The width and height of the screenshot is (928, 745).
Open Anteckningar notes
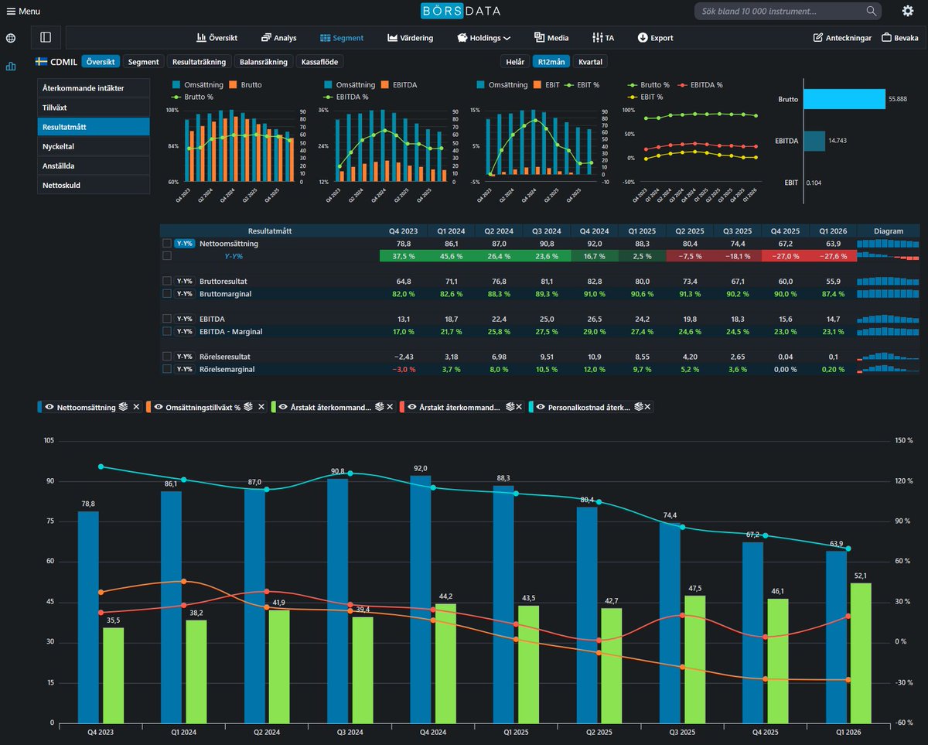(x=843, y=38)
